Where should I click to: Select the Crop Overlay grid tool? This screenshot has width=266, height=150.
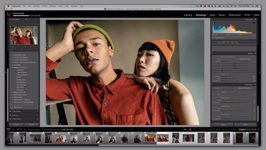[x=214, y=43]
